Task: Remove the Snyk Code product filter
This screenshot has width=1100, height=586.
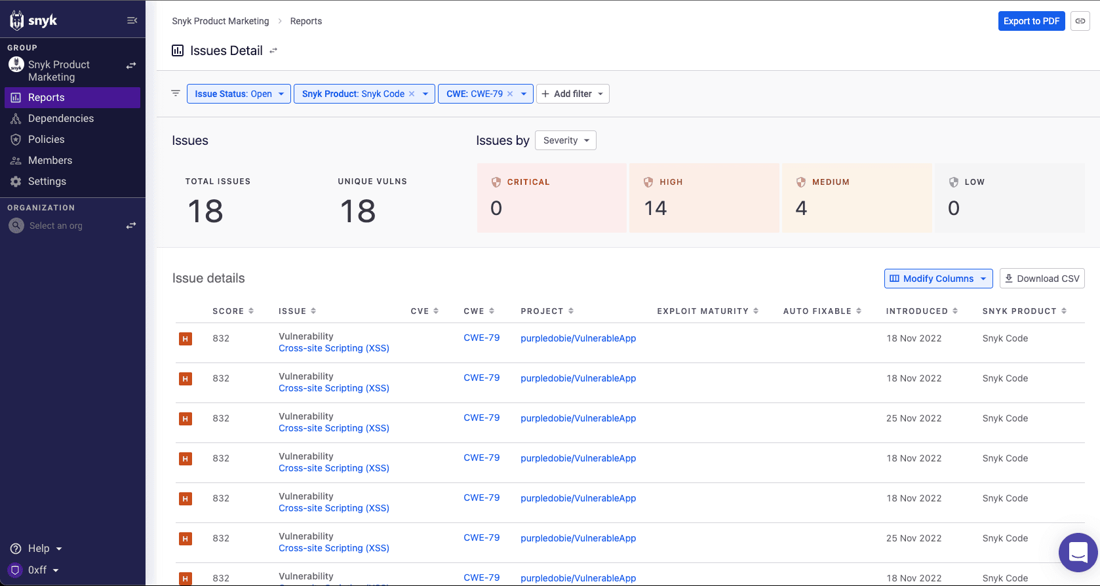Action: point(412,94)
